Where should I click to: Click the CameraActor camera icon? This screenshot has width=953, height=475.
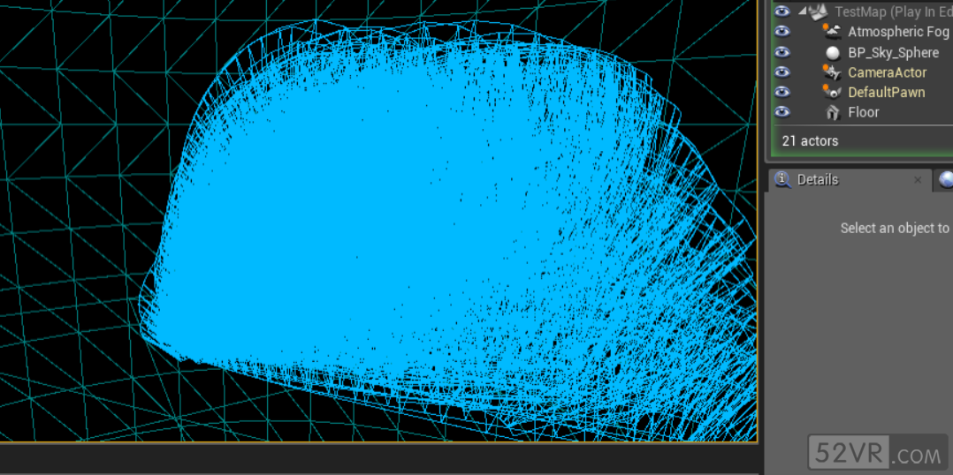point(831,72)
